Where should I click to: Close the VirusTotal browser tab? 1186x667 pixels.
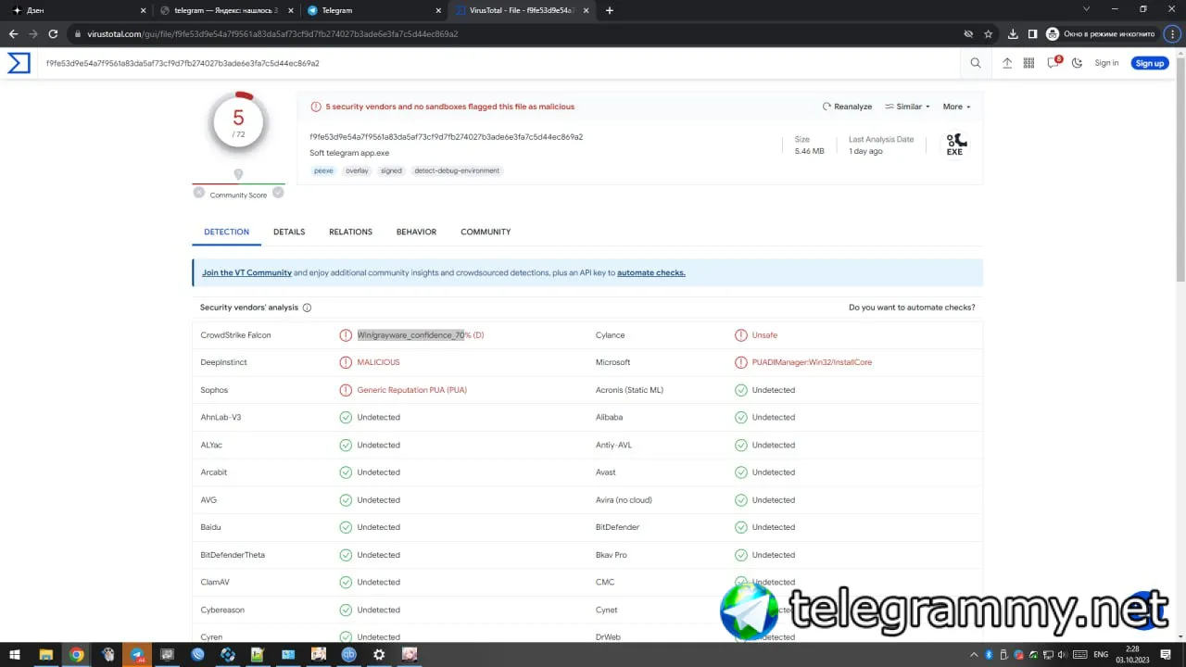point(587,10)
